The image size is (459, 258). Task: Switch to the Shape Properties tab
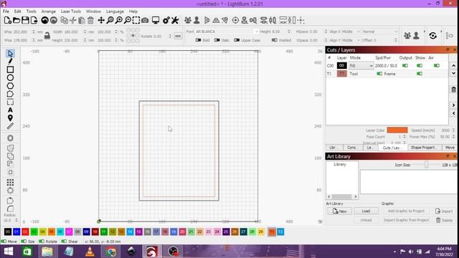click(x=424, y=148)
